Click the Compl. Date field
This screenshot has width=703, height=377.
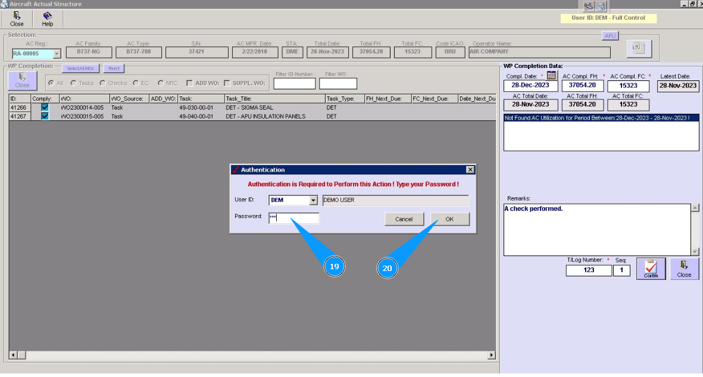click(530, 85)
